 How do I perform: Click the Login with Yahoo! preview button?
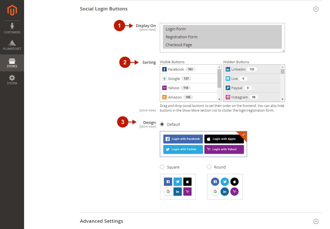(x=224, y=149)
